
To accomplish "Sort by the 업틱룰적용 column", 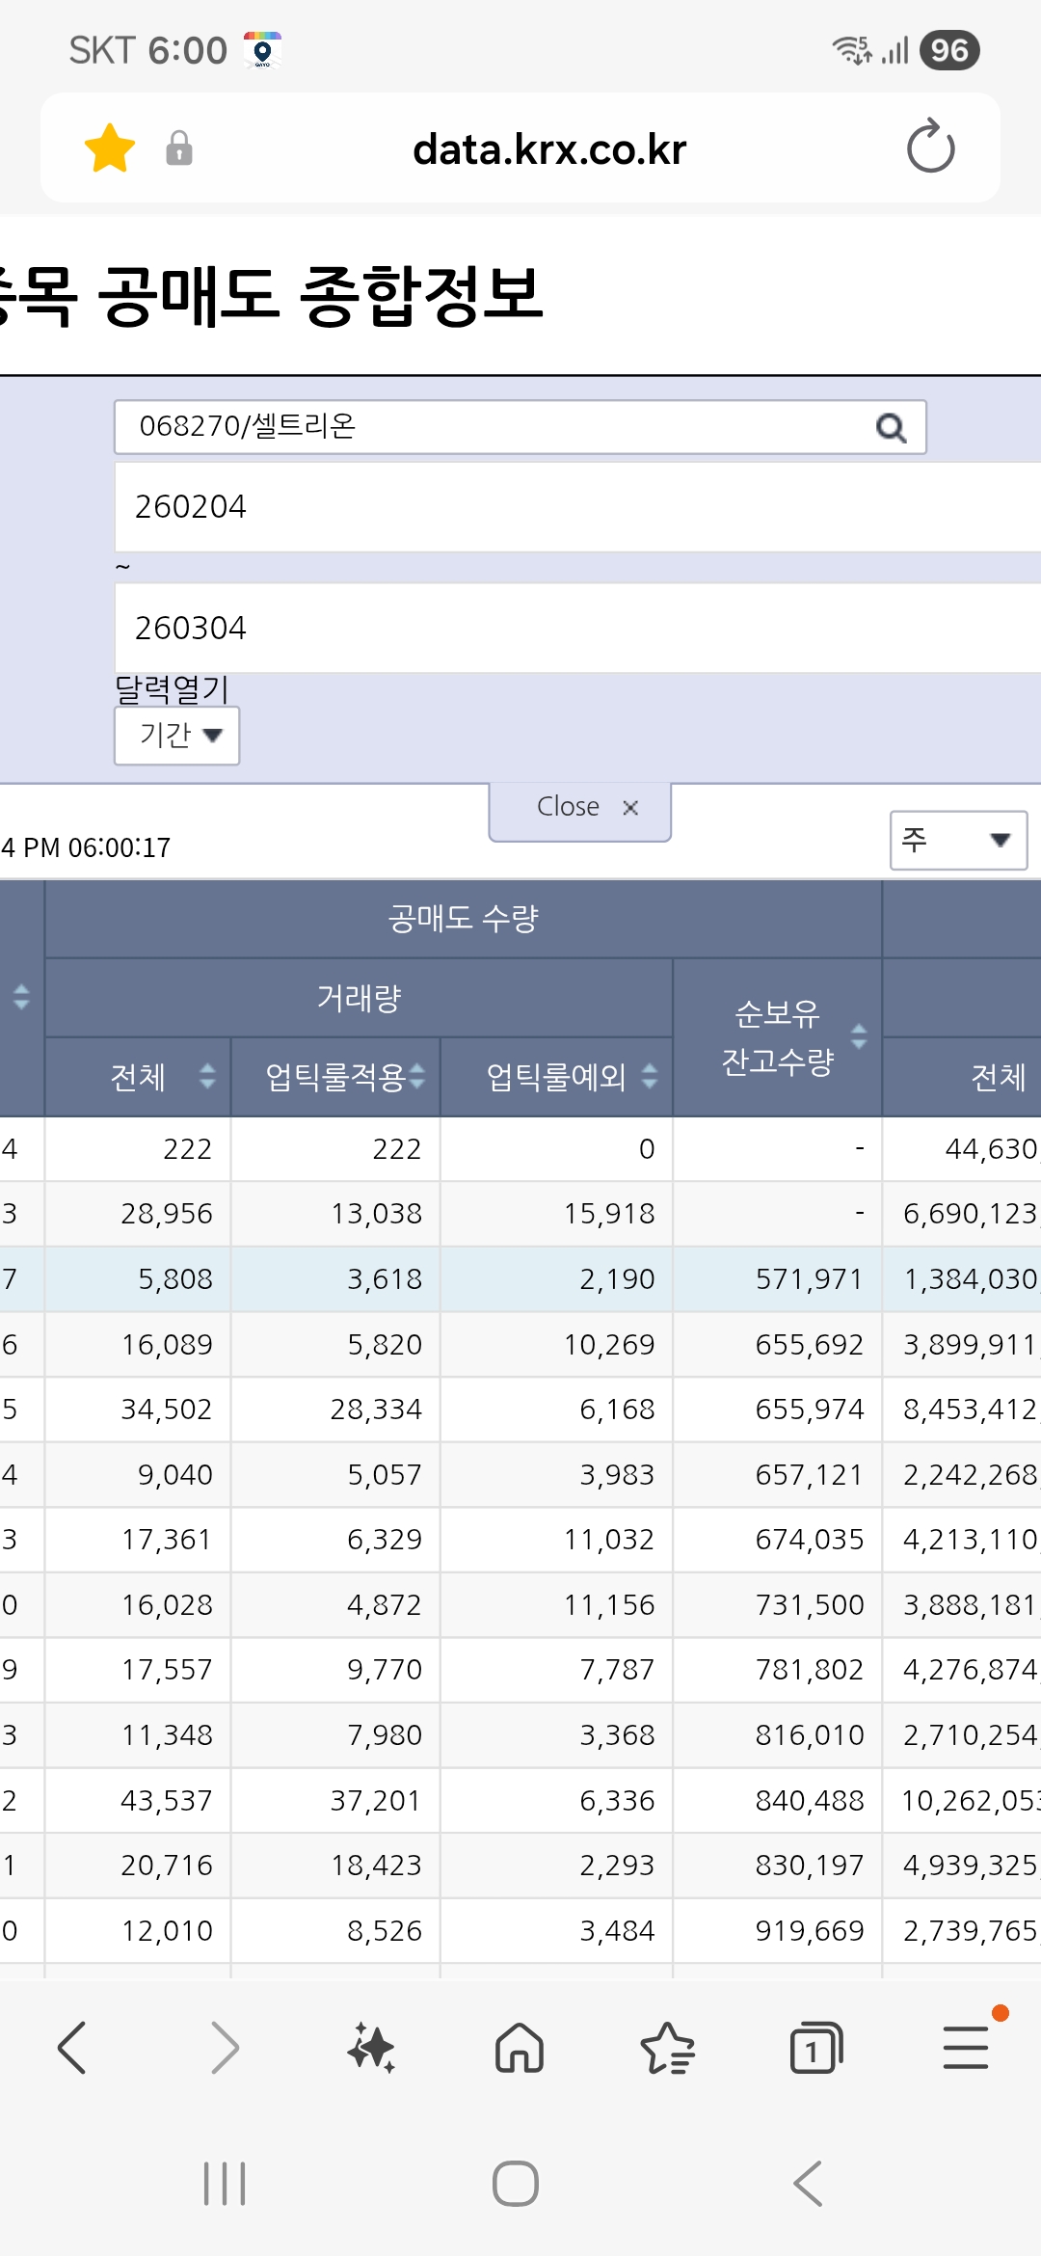I will [416, 1076].
